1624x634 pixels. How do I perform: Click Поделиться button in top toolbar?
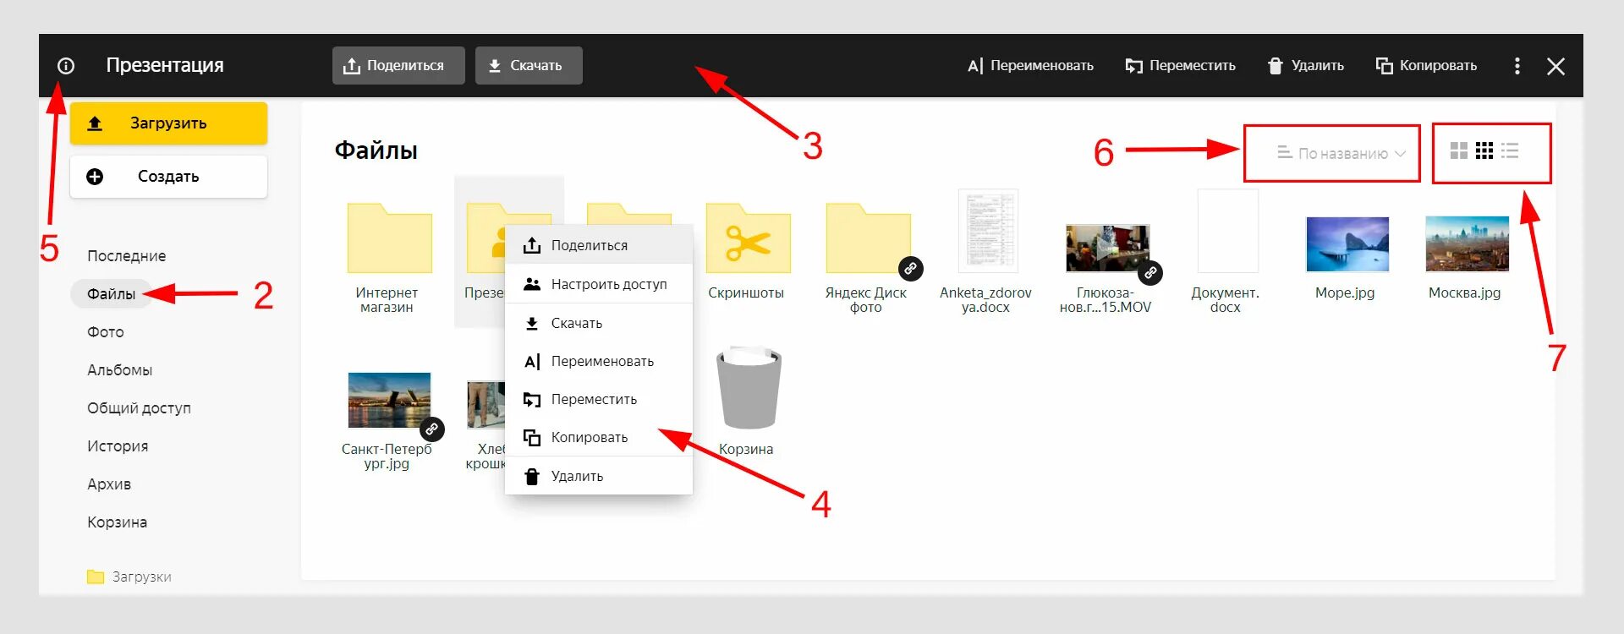point(398,65)
